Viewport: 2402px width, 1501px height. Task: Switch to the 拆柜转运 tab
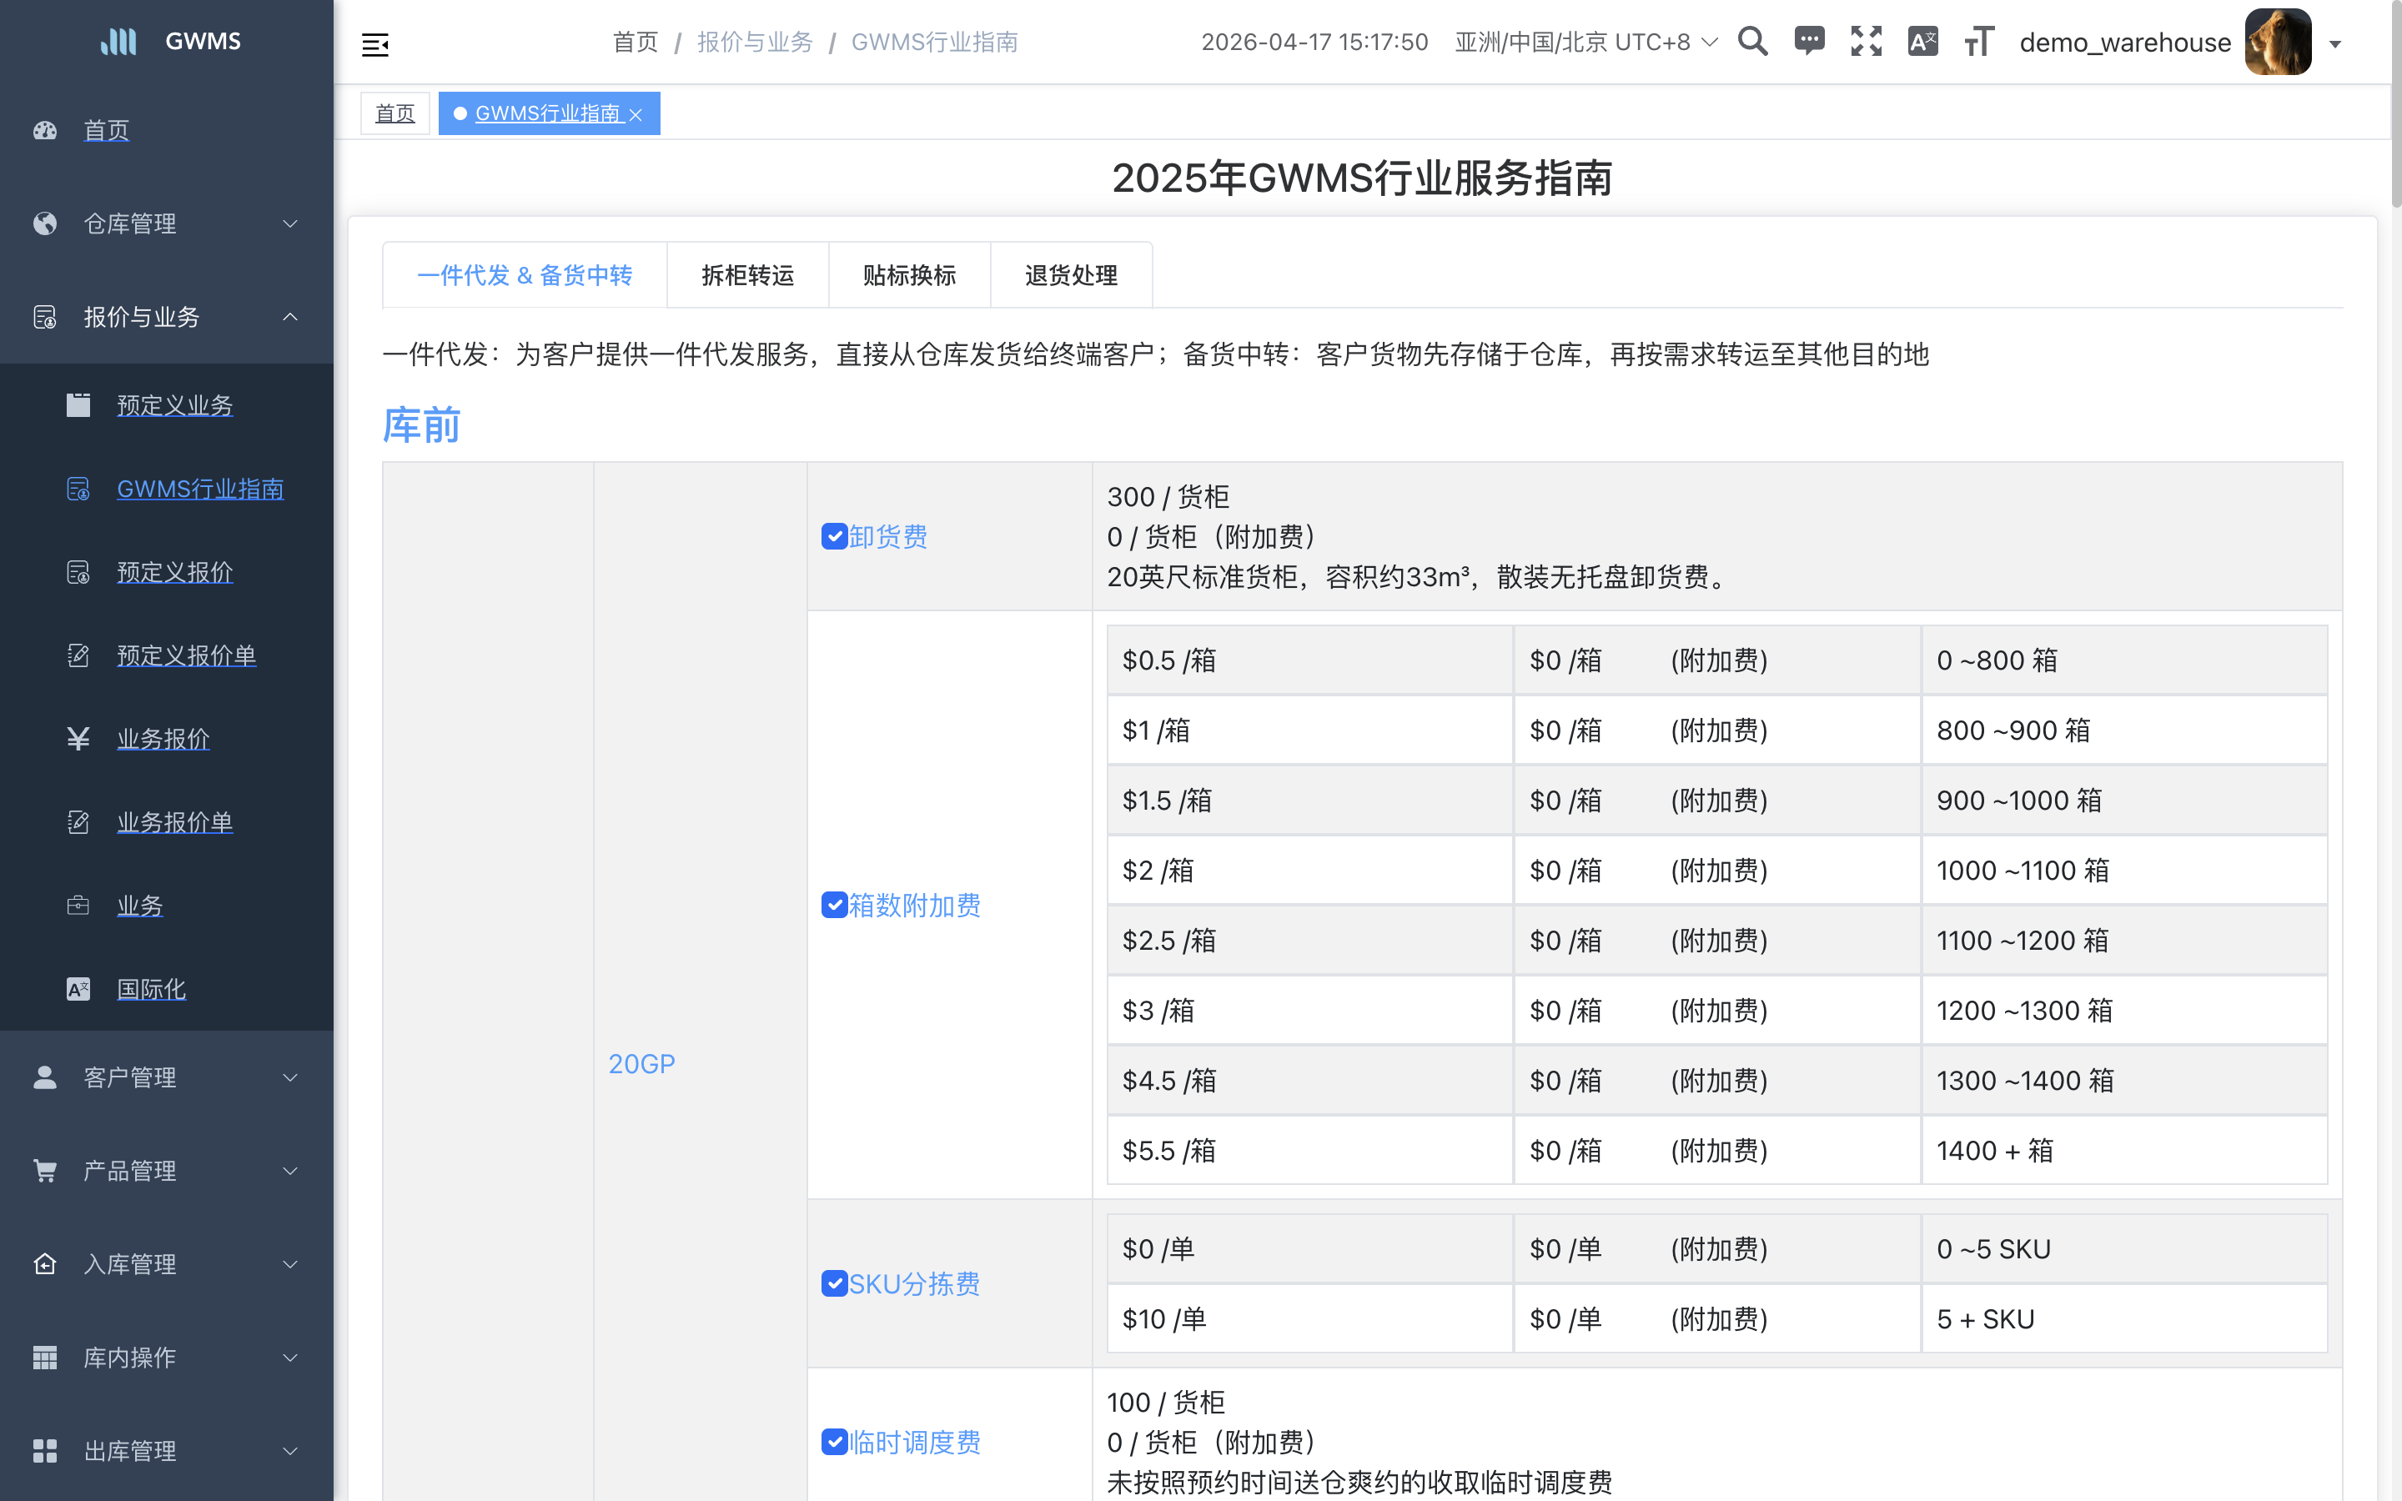[x=747, y=275]
